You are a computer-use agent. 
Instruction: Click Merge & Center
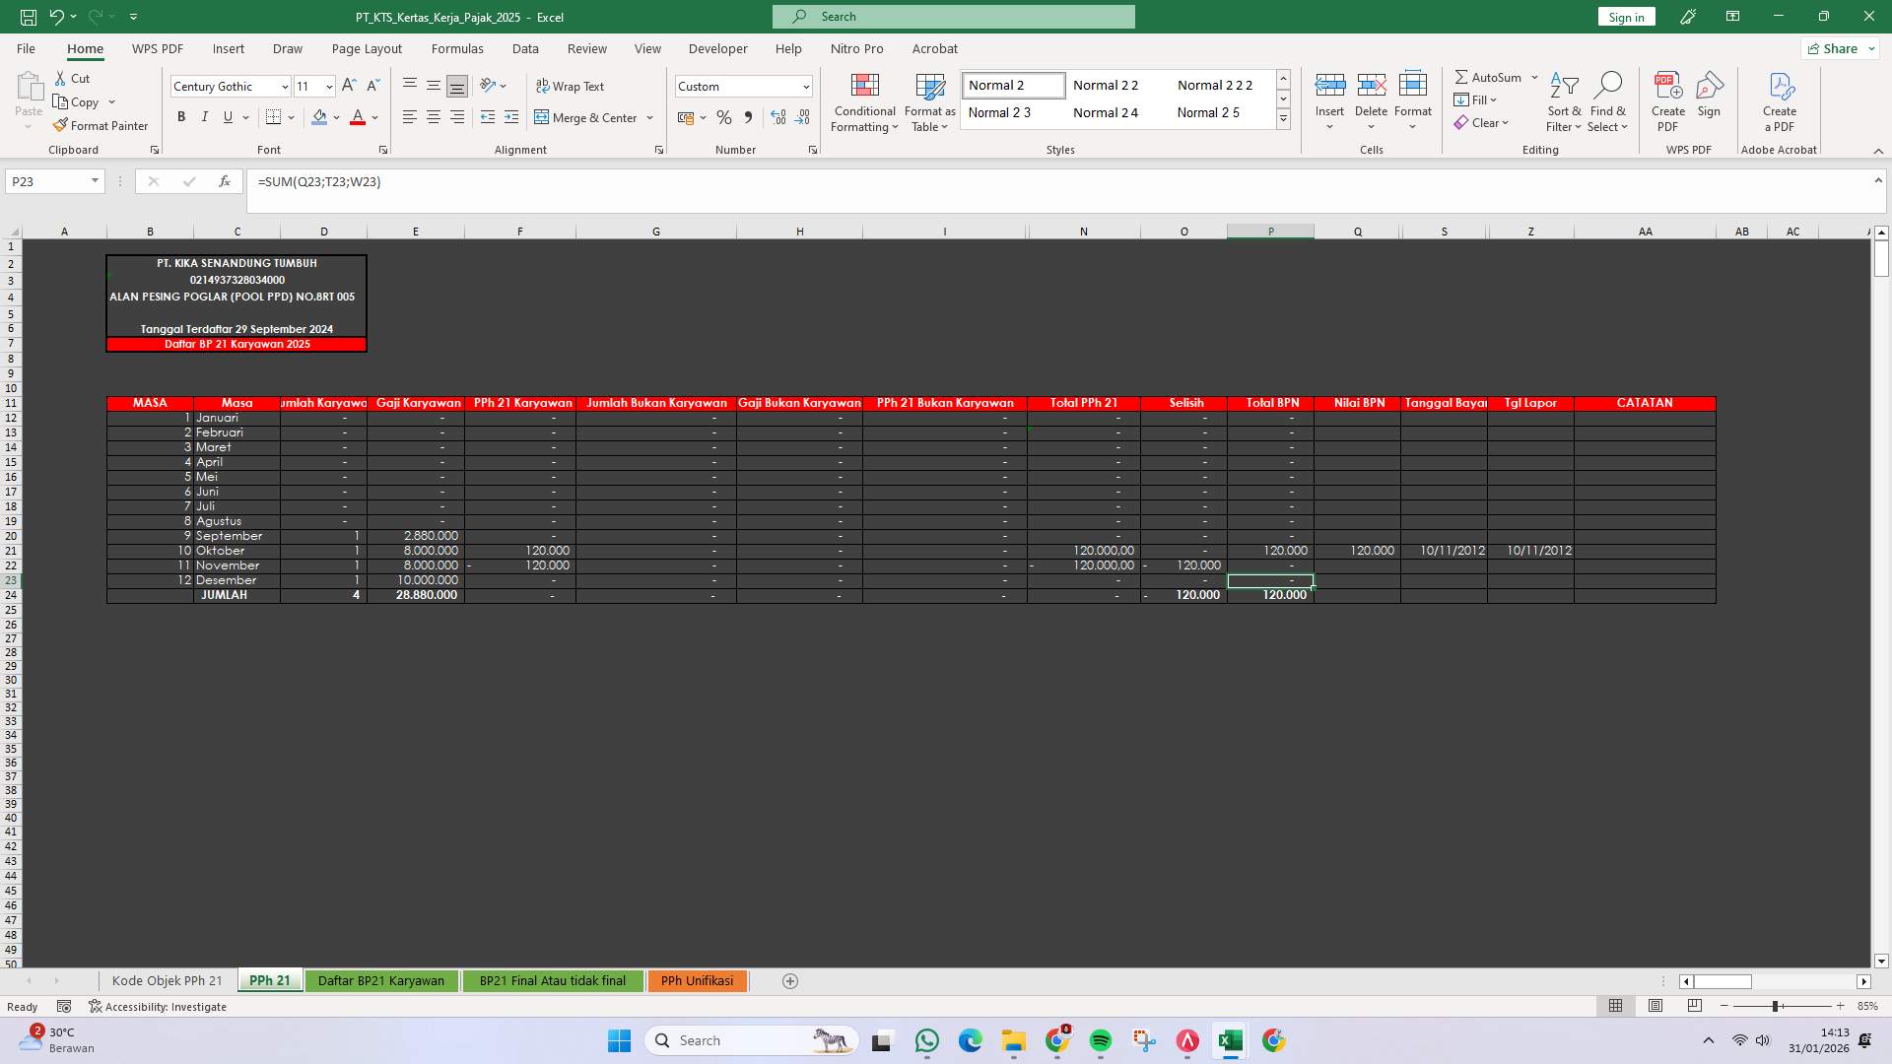tap(588, 117)
